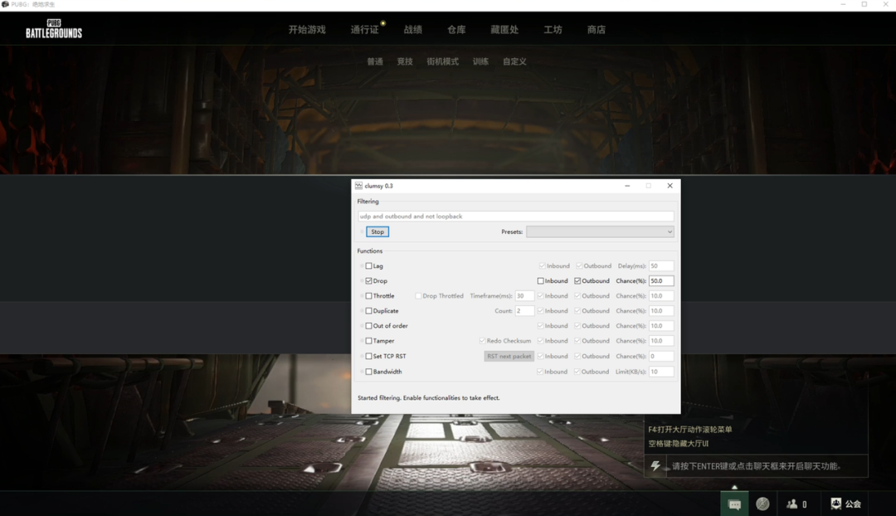Click the Tamper Chance(%) field
The width and height of the screenshot is (896, 516).
click(x=661, y=341)
